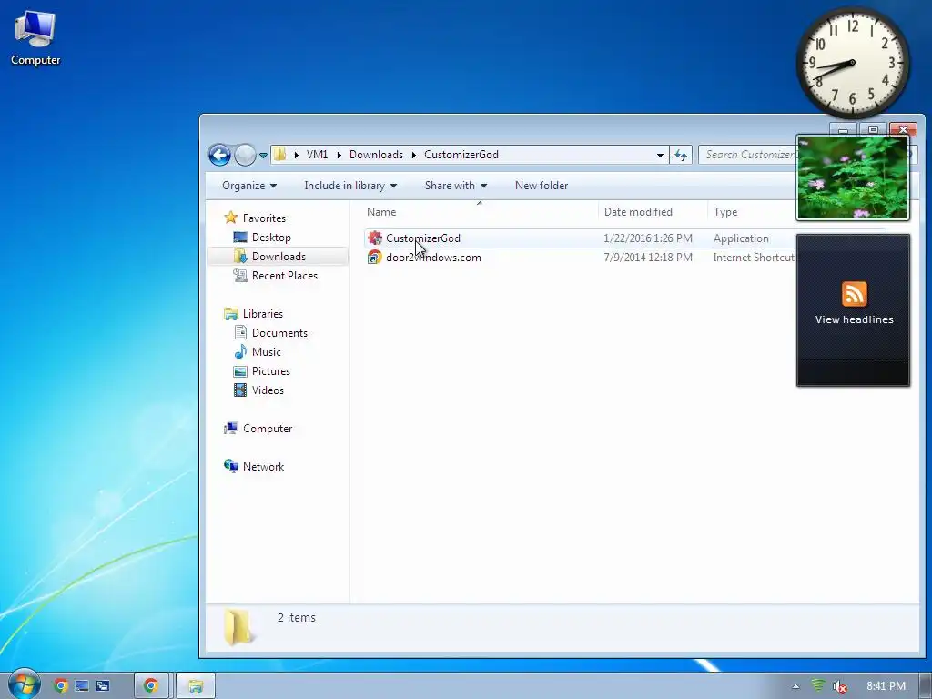Click Windows Explorer taskbar button

[196, 686]
